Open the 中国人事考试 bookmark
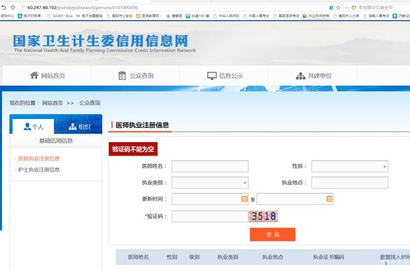Viewport: 410px width, 270px height. coord(256,16)
